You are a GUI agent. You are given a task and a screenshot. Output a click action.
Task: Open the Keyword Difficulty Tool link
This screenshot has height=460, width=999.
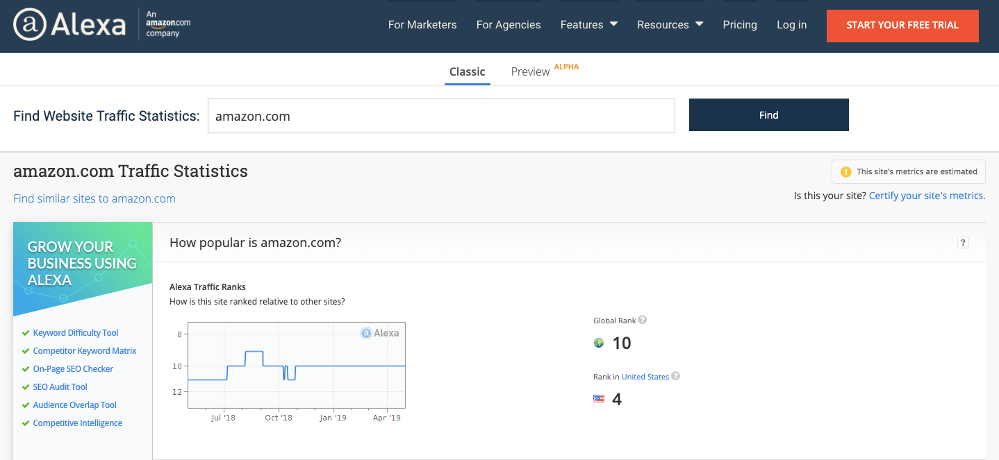click(x=76, y=333)
